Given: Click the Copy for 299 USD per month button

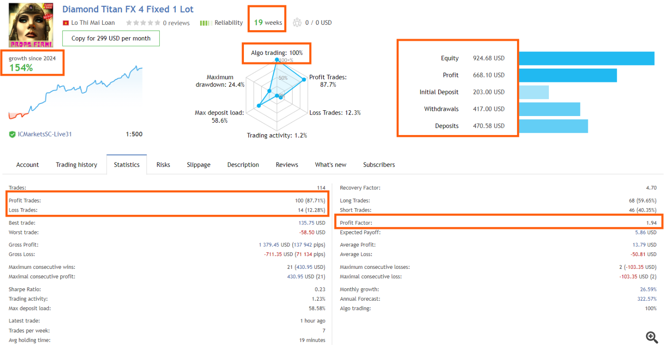Looking at the screenshot, I should pos(111,38).
